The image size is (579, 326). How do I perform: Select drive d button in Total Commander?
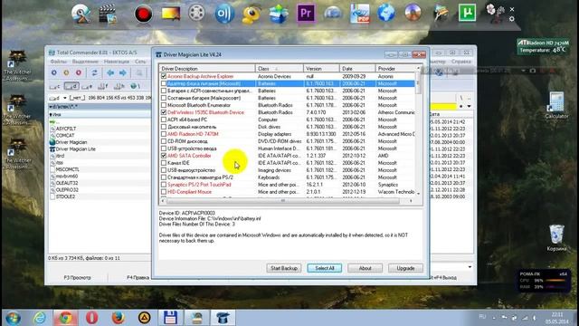[x=71, y=87]
